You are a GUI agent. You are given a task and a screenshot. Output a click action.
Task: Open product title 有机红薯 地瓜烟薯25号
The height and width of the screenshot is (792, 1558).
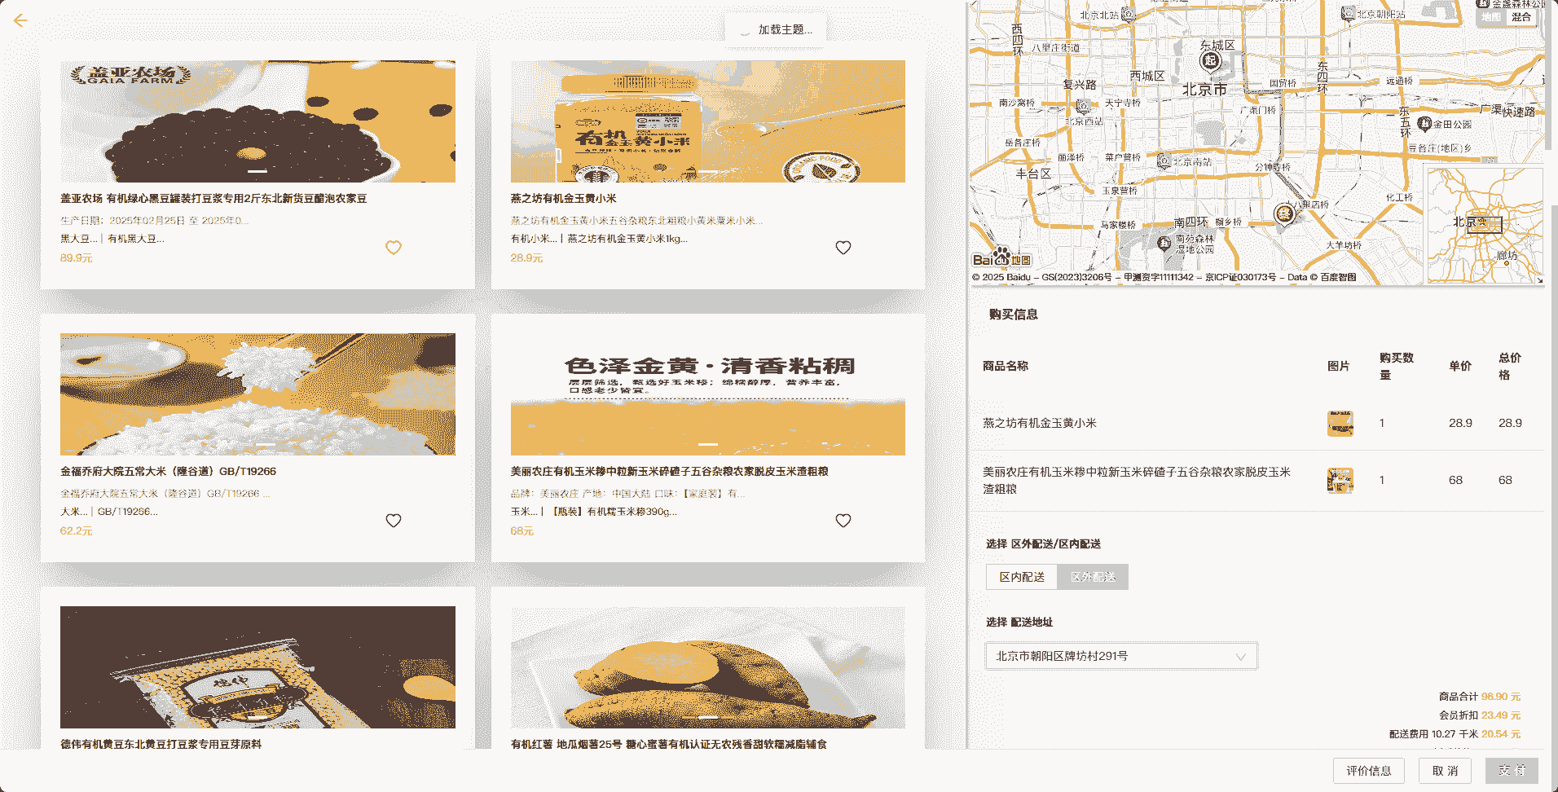[x=668, y=745]
